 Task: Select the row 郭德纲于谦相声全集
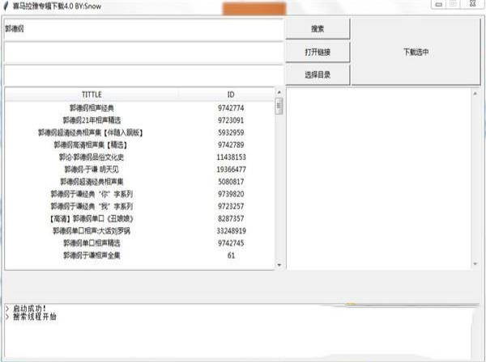click(92, 255)
